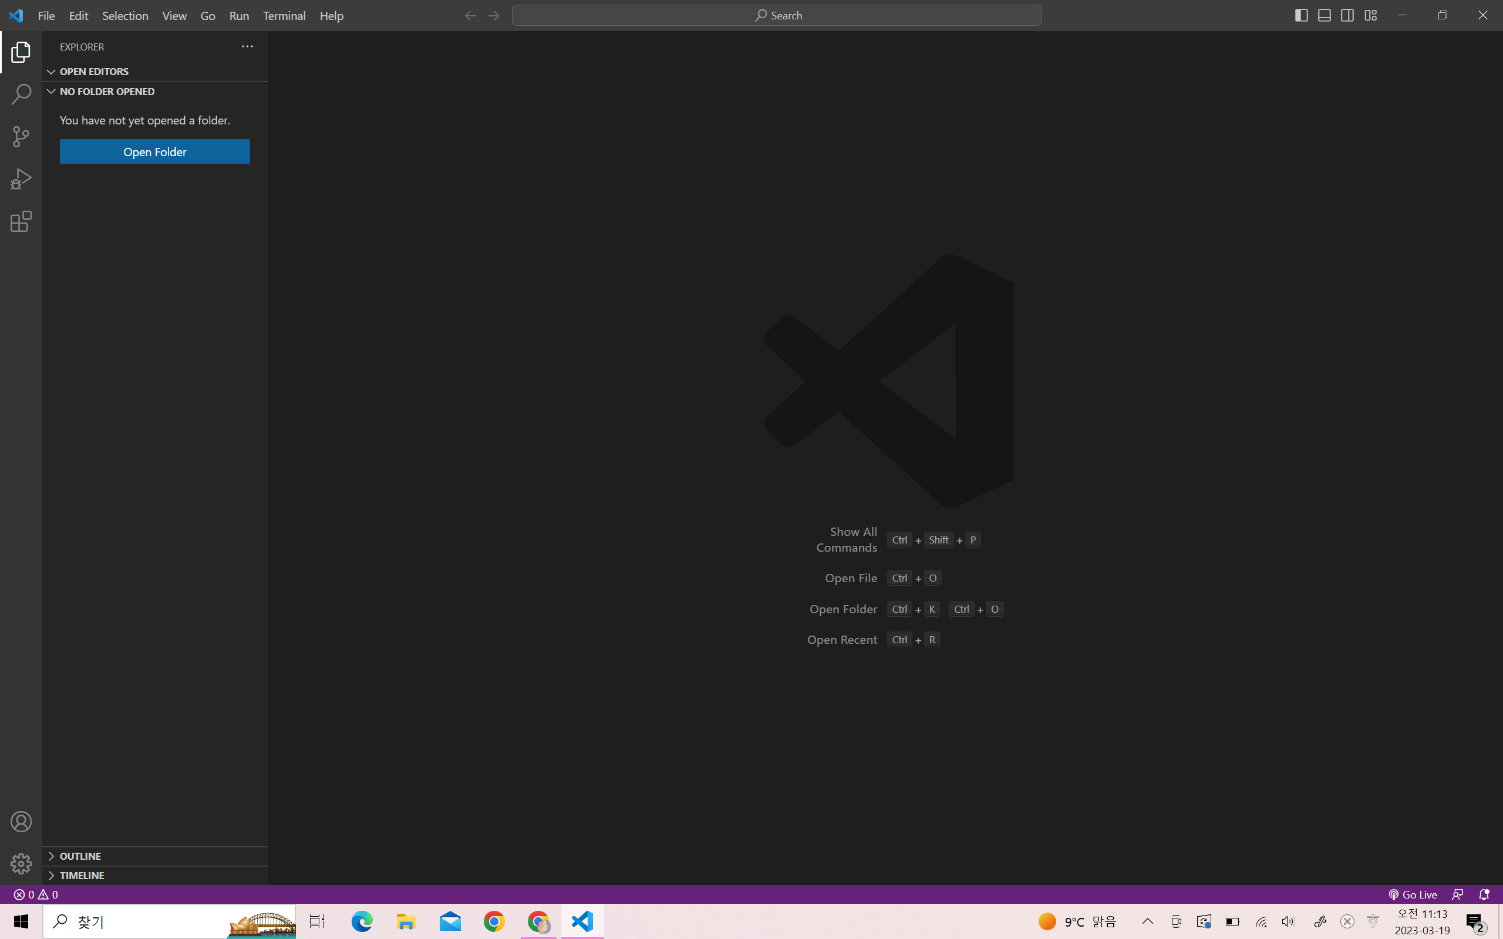This screenshot has width=1503, height=939.
Task: Open the Explorer view in the activity bar
Action: (21, 52)
